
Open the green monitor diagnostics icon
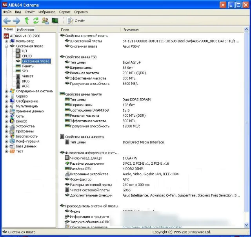55,21
